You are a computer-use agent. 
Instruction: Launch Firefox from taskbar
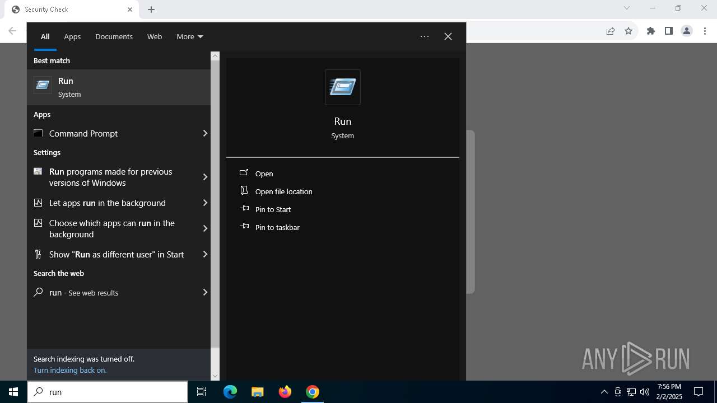[x=285, y=392]
